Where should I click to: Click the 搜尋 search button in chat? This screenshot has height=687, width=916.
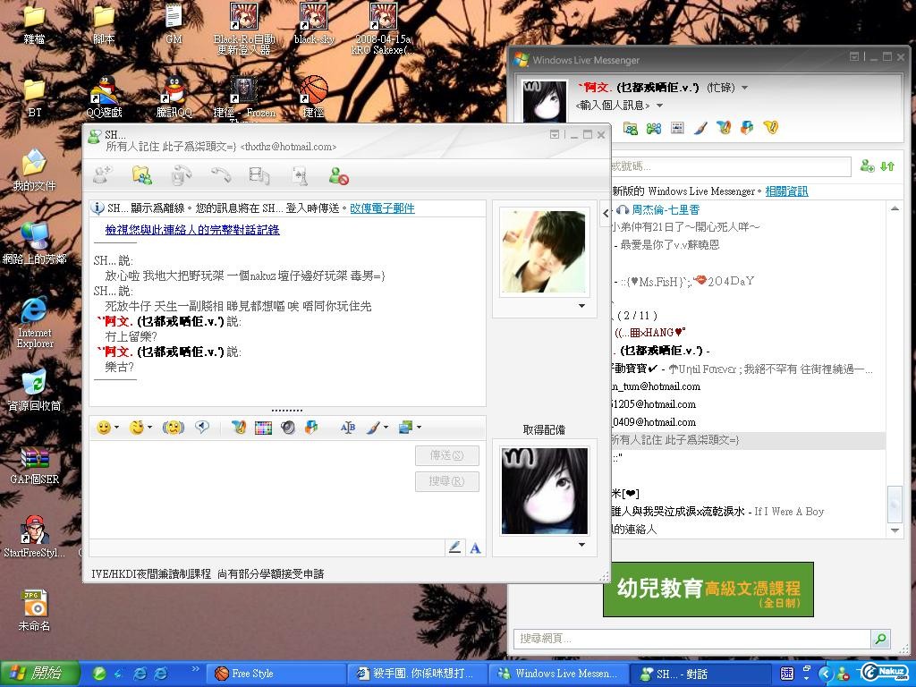click(x=447, y=481)
